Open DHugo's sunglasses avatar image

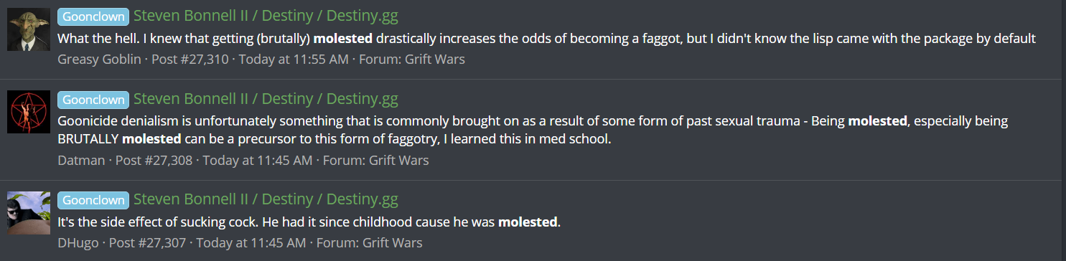click(x=29, y=212)
